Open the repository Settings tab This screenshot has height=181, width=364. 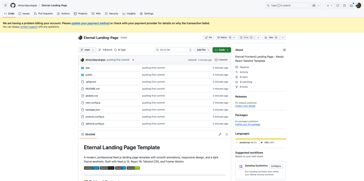[146, 14]
